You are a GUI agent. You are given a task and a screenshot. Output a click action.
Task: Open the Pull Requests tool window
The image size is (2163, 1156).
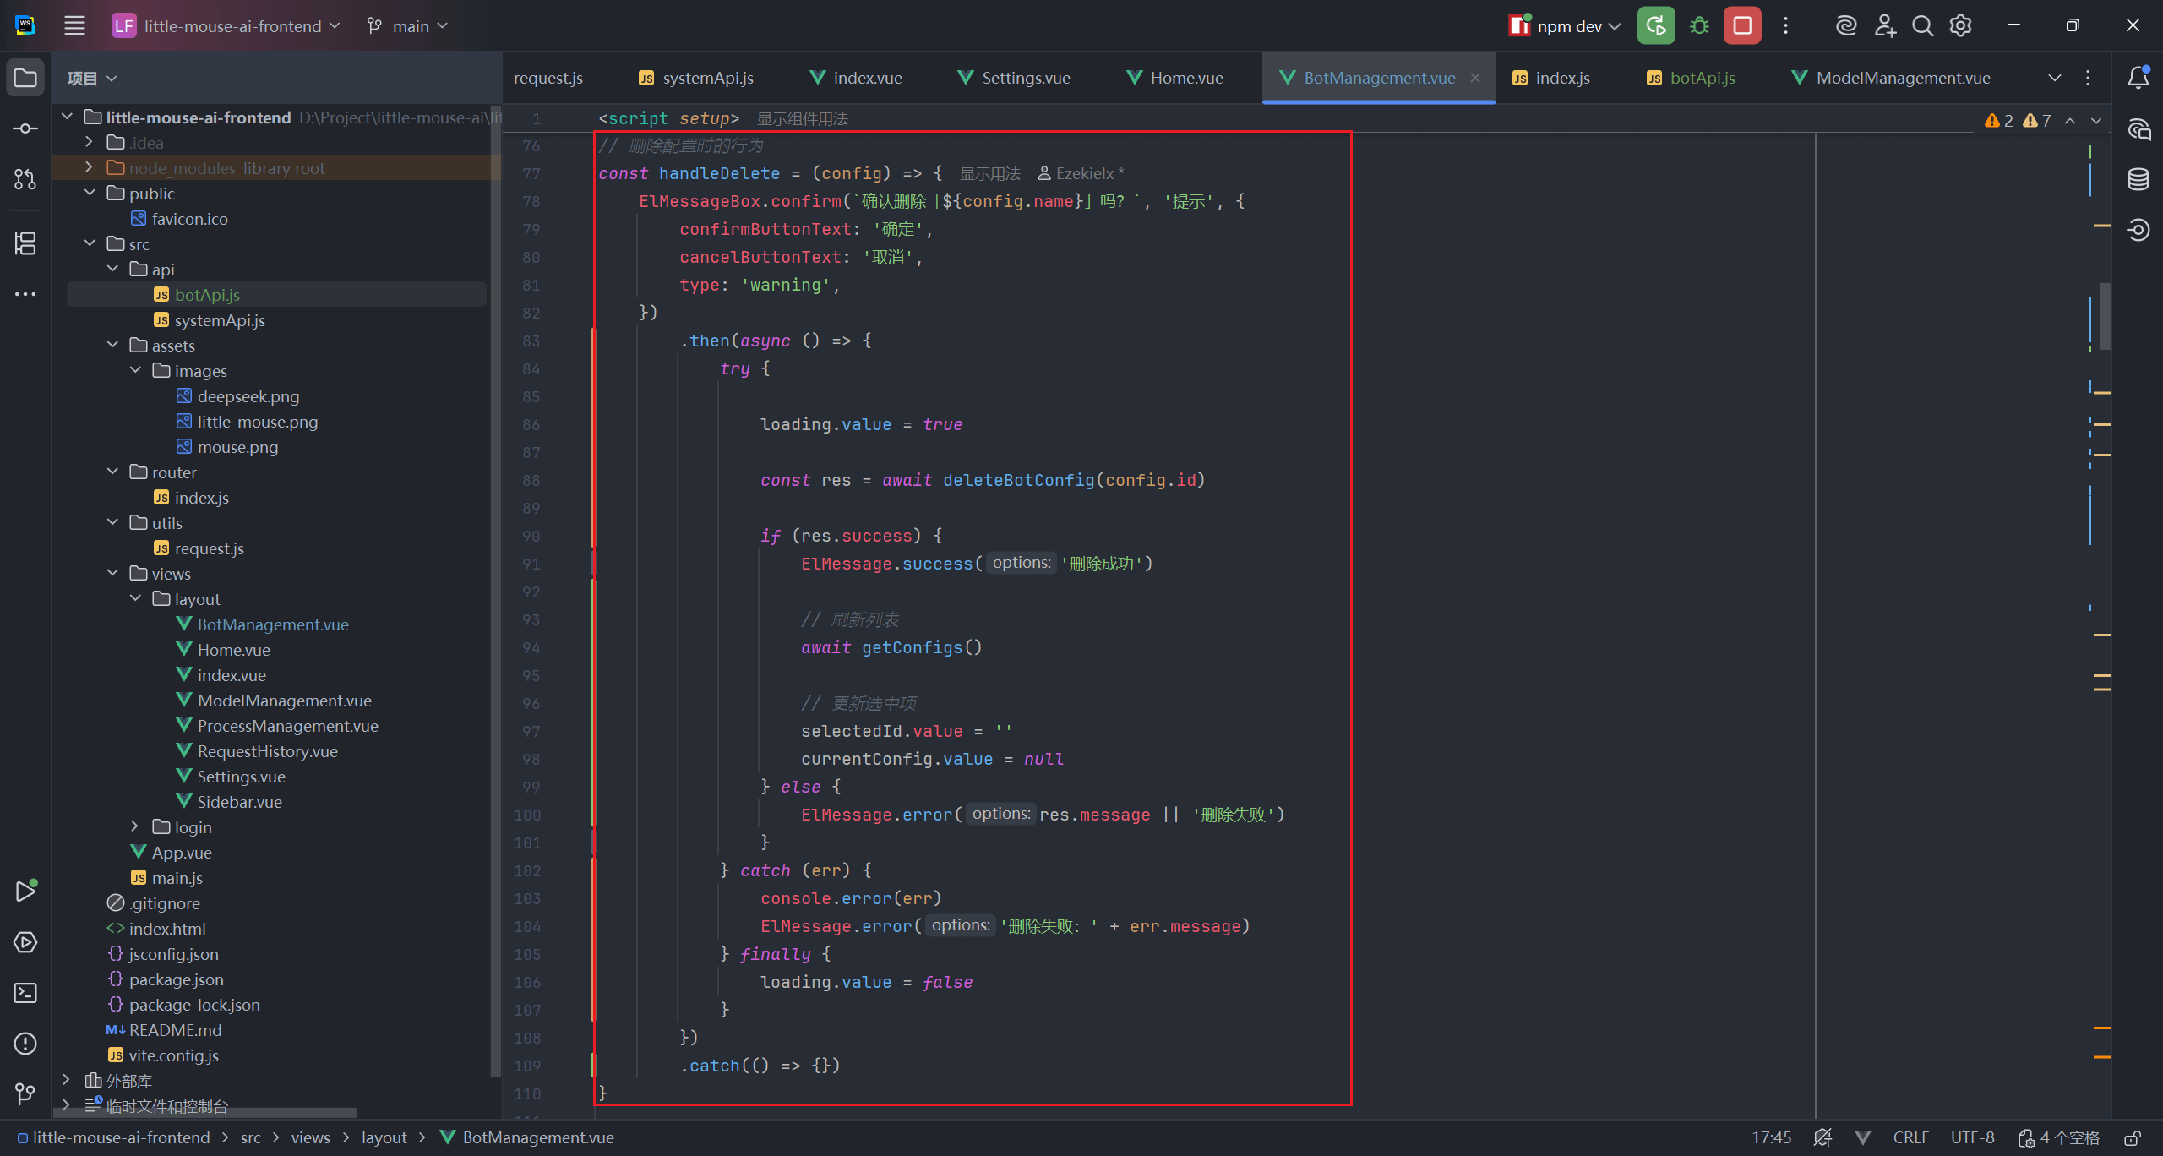(x=25, y=179)
